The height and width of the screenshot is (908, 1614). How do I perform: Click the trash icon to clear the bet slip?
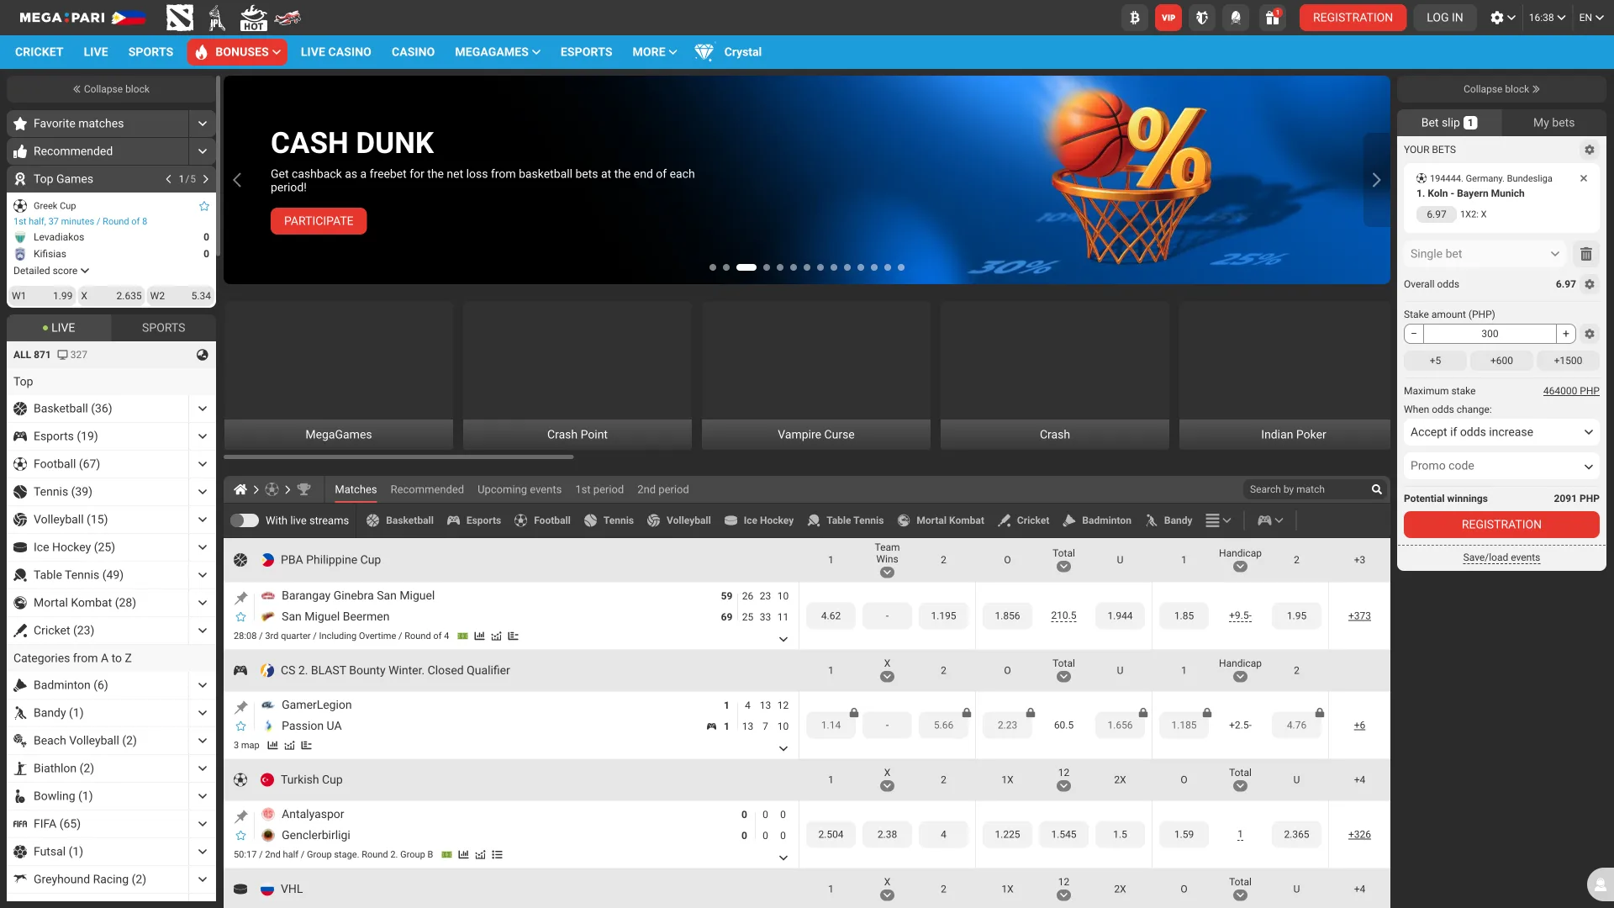pos(1587,253)
